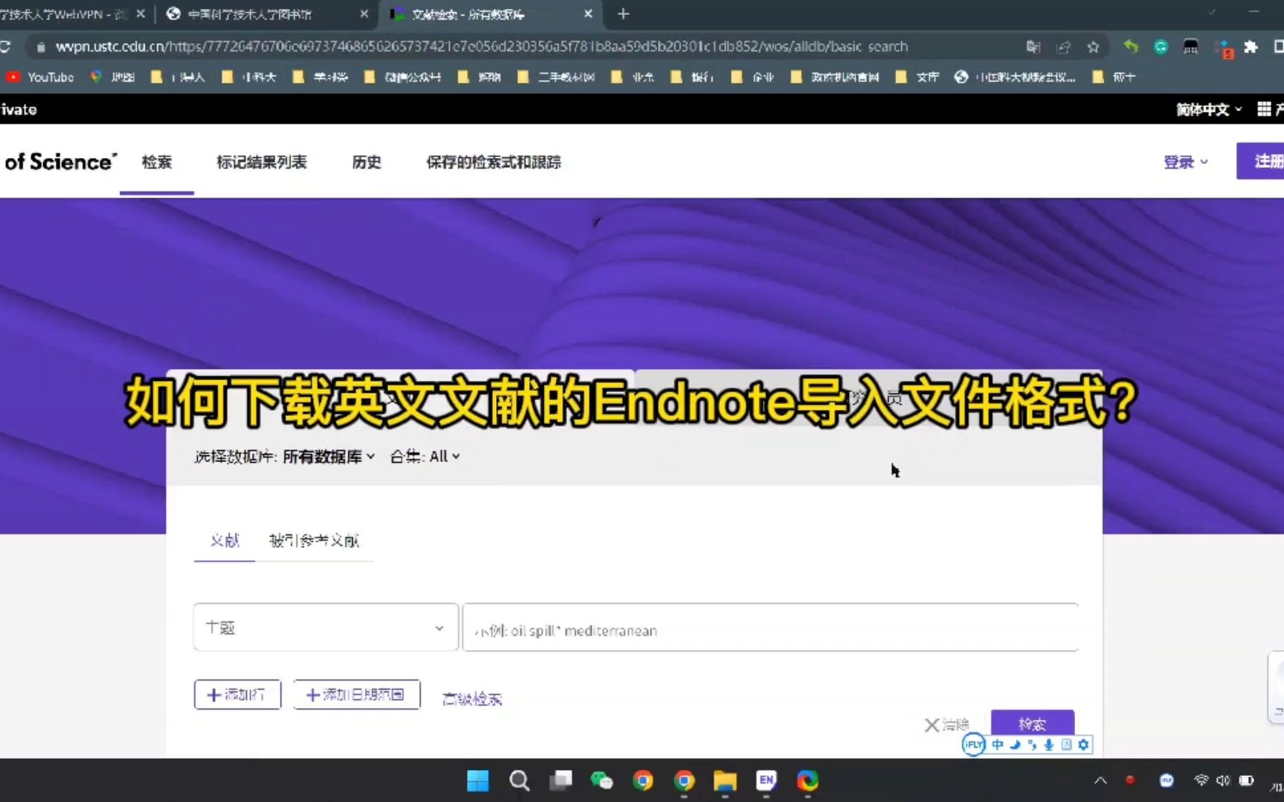The width and height of the screenshot is (1284, 802).
Task: Open Windows taskbar search
Action: [519, 780]
